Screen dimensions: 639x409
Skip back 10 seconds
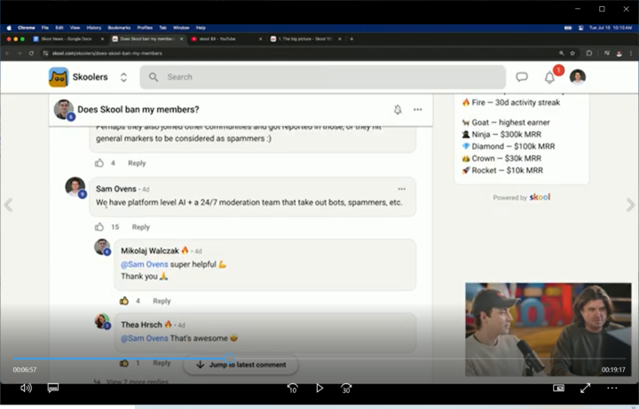[292, 389]
